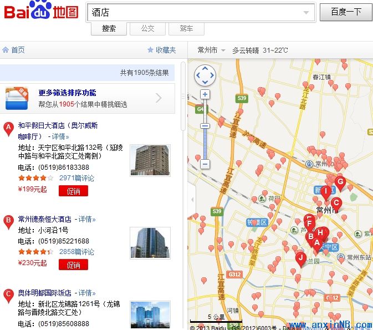Click map marker C pin

pos(336,203)
